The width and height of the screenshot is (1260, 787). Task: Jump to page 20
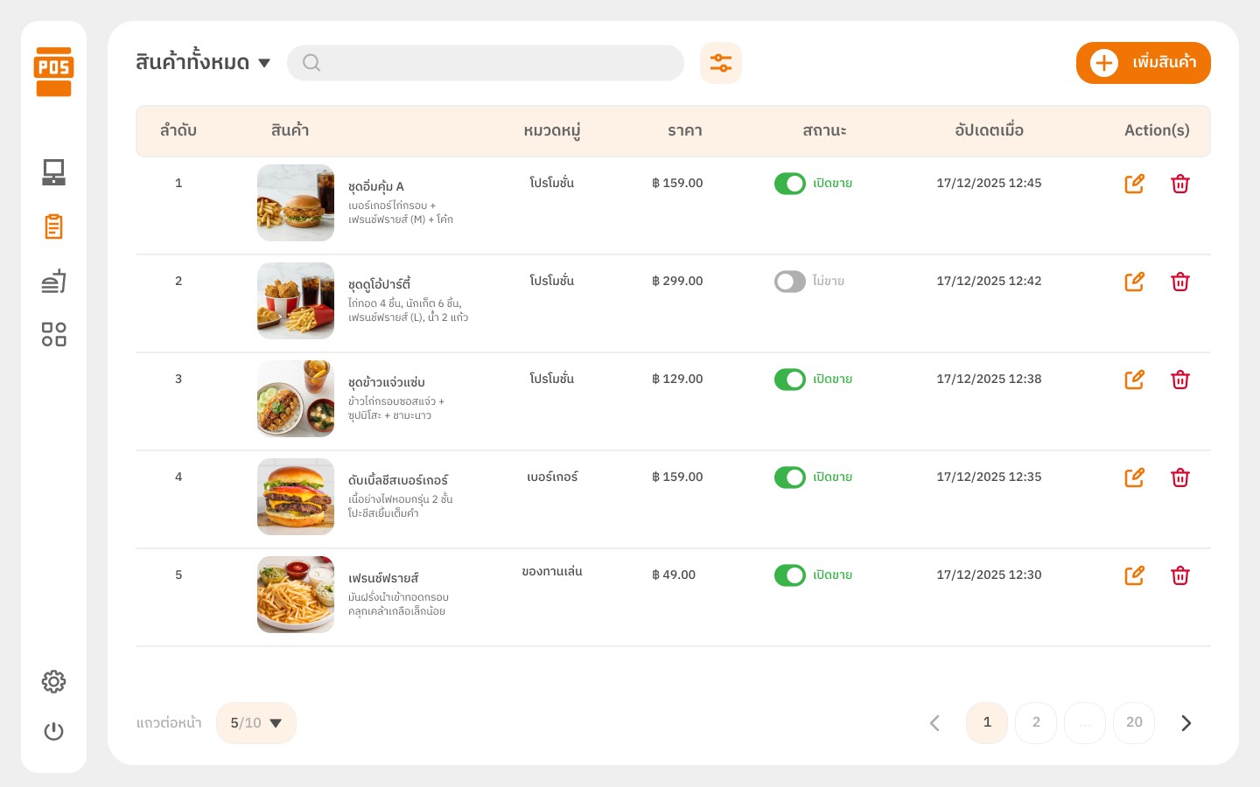pyautogui.click(x=1134, y=723)
